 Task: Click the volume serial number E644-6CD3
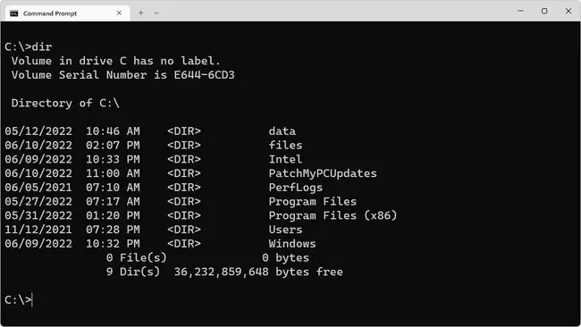click(x=204, y=75)
